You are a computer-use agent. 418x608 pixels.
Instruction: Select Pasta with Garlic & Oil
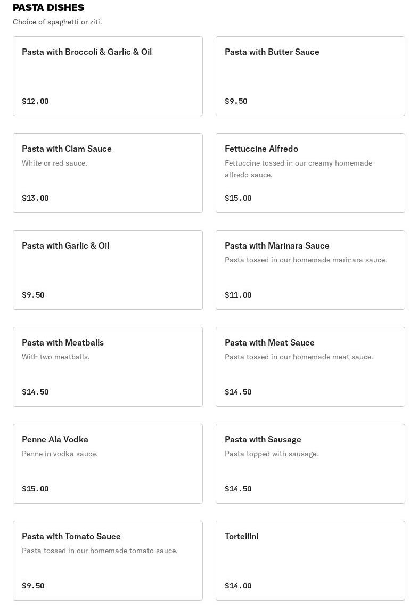108,270
